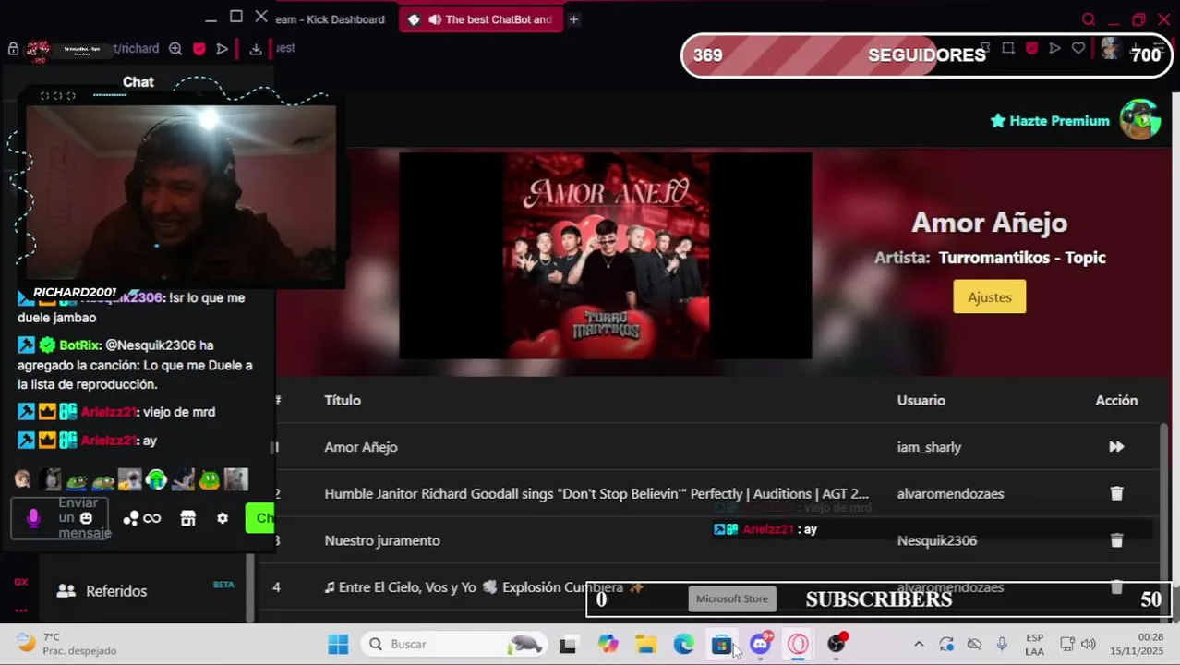Click the taskbar weather widget
Viewport: 1180px width, 665px height.
66,645
